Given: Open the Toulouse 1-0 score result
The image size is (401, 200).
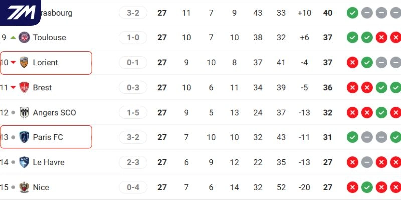Looking at the screenshot, I should (x=133, y=37).
